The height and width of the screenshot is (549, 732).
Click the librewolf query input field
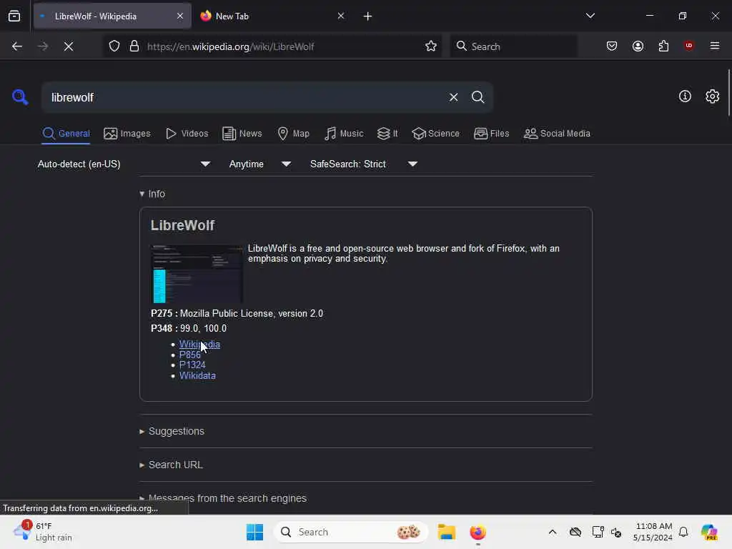(x=245, y=97)
